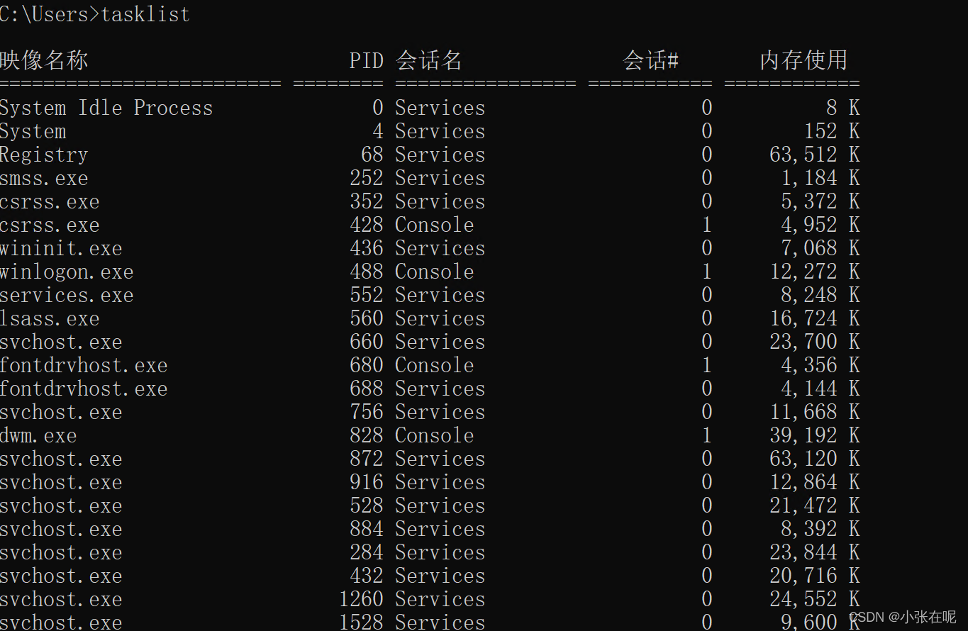Screen dimensions: 968x631
Task: Click PID value 436
Action: (x=366, y=248)
